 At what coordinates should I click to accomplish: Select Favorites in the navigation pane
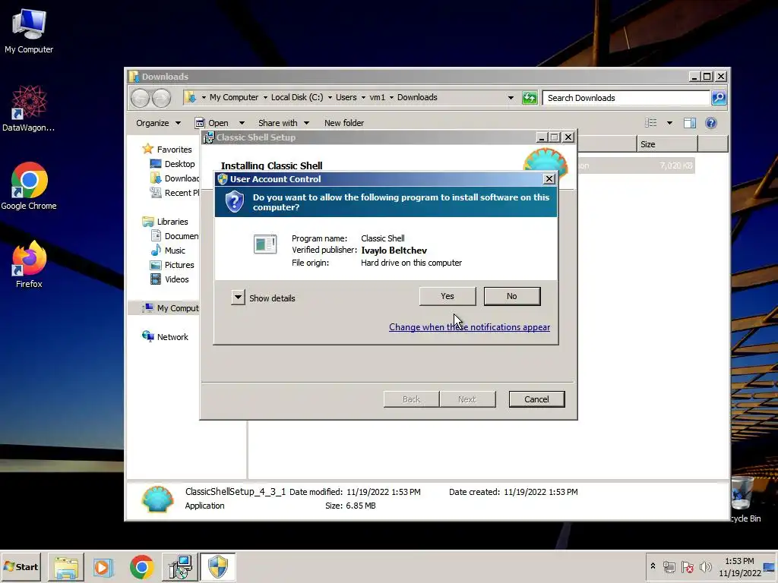point(167,150)
